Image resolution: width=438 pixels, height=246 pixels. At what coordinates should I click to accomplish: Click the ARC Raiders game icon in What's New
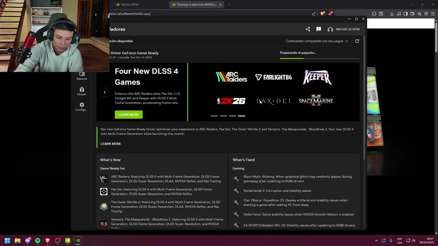(x=104, y=179)
